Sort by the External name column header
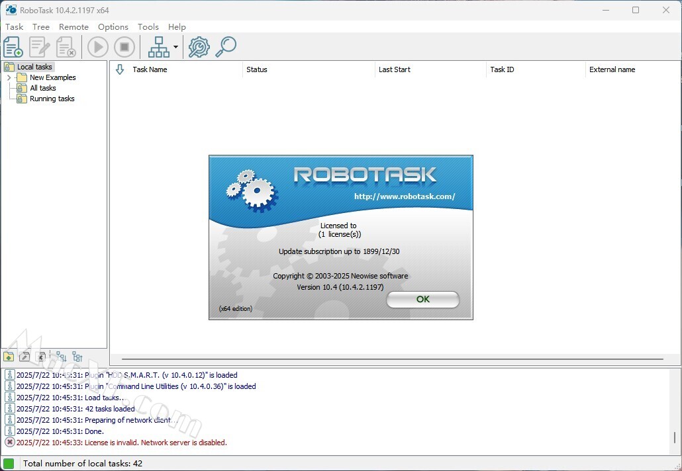The width and height of the screenshot is (682, 471). pos(612,69)
